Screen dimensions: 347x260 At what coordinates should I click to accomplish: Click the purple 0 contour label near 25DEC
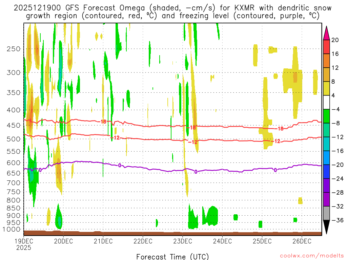(x=275, y=170)
